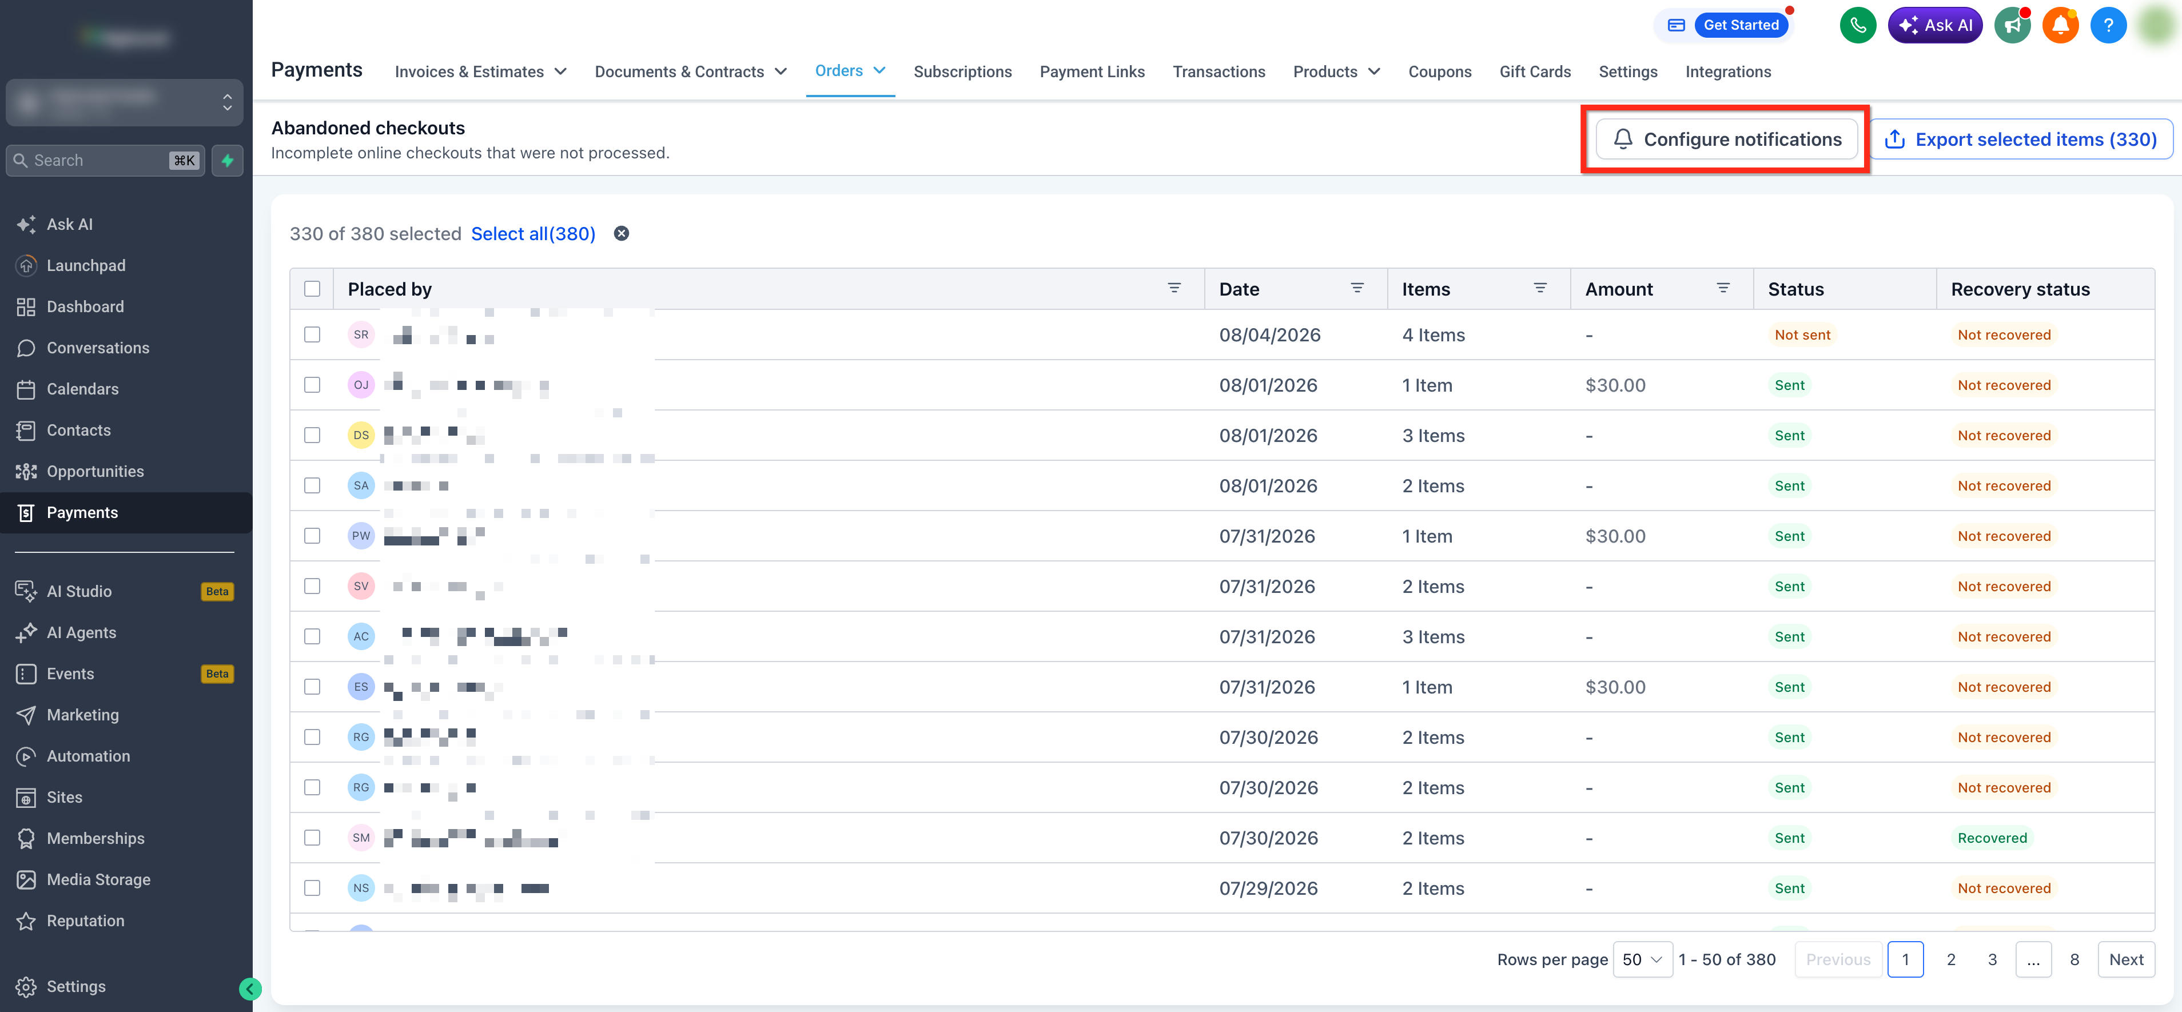This screenshot has height=1012, width=2182.
Task: Open the Coupons tab
Action: pyautogui.click(x=1439, y=72)
